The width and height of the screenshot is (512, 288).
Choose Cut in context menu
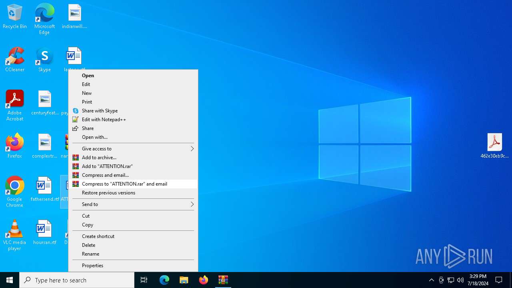click(x=133, y=216)
